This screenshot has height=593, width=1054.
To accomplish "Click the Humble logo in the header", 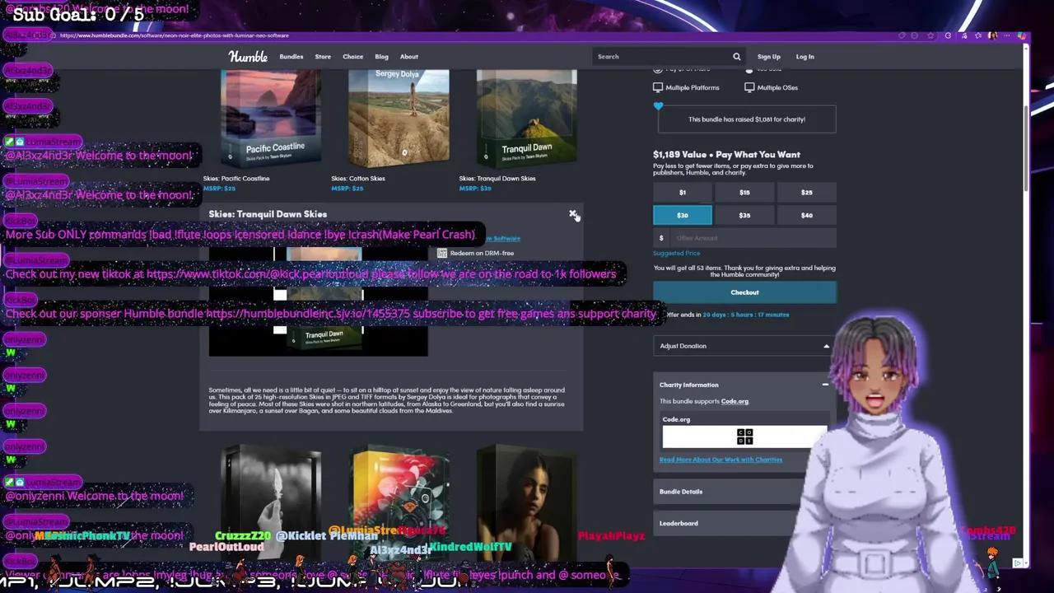I will tap(248, 57).
